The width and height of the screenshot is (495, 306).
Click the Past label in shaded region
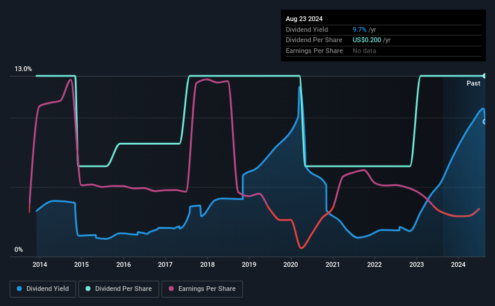[473, 83]
